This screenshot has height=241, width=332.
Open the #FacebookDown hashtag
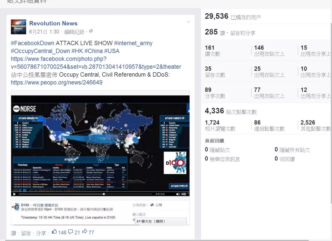point(33,43)
